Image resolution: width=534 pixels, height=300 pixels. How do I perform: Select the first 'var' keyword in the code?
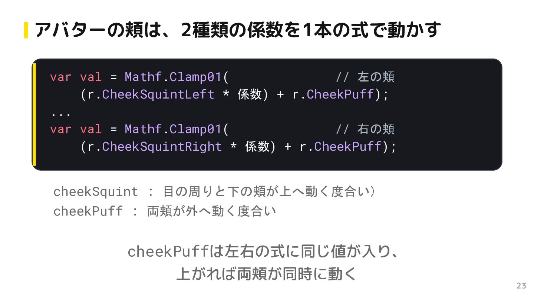60,77
